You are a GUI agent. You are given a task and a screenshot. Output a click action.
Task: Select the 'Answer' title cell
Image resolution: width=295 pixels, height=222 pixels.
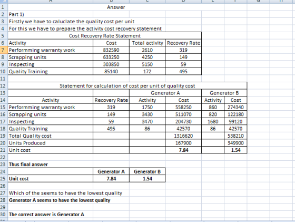coord(116,7)
